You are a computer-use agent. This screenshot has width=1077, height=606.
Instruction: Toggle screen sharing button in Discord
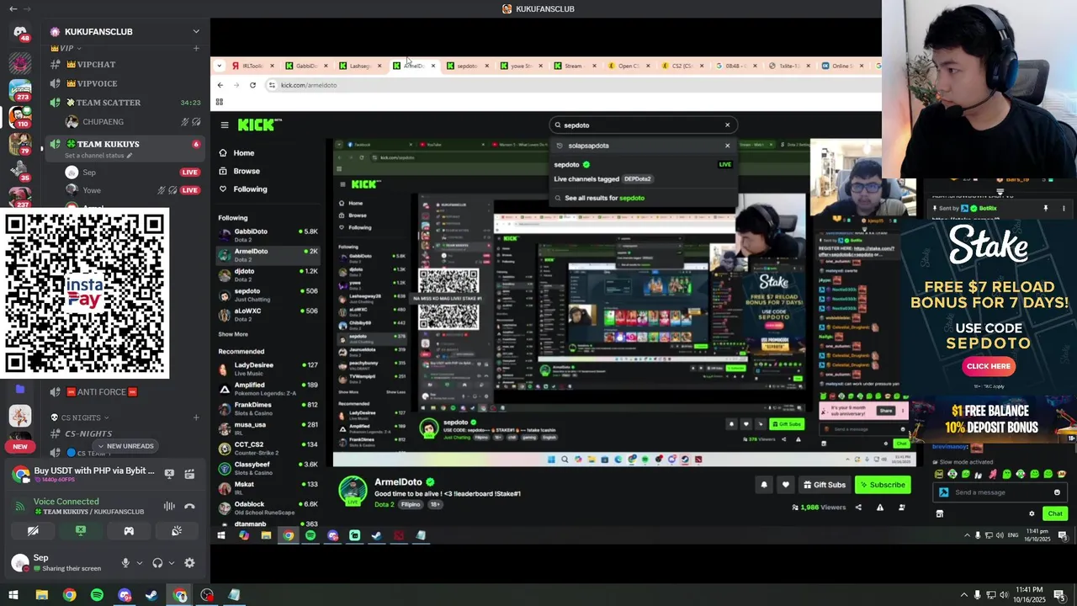81,531
